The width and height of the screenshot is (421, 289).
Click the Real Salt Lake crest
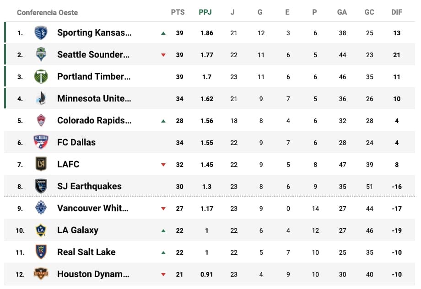coord(41,252)
